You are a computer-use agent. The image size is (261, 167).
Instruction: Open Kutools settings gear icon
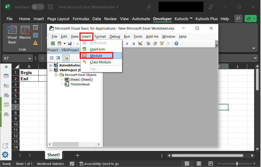[x=5, y=155]
